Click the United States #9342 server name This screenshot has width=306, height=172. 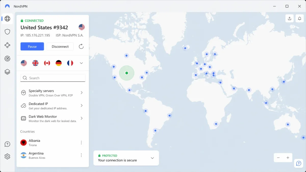pyautogui.click(x=44, y=28)
